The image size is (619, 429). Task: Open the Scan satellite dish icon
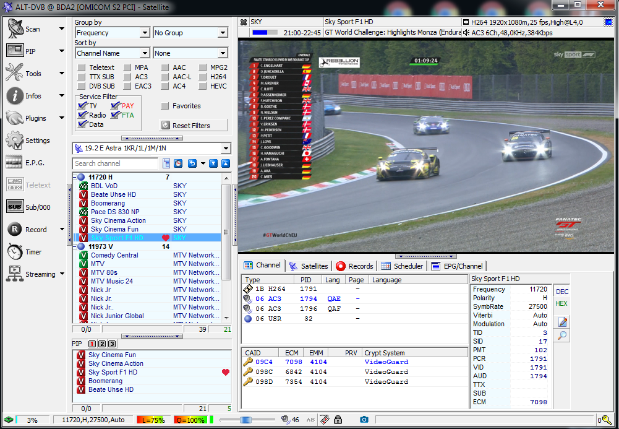(15, 29)
